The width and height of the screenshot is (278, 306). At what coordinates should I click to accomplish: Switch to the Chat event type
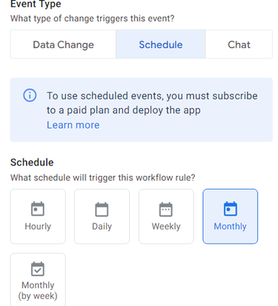pos(239,44)
